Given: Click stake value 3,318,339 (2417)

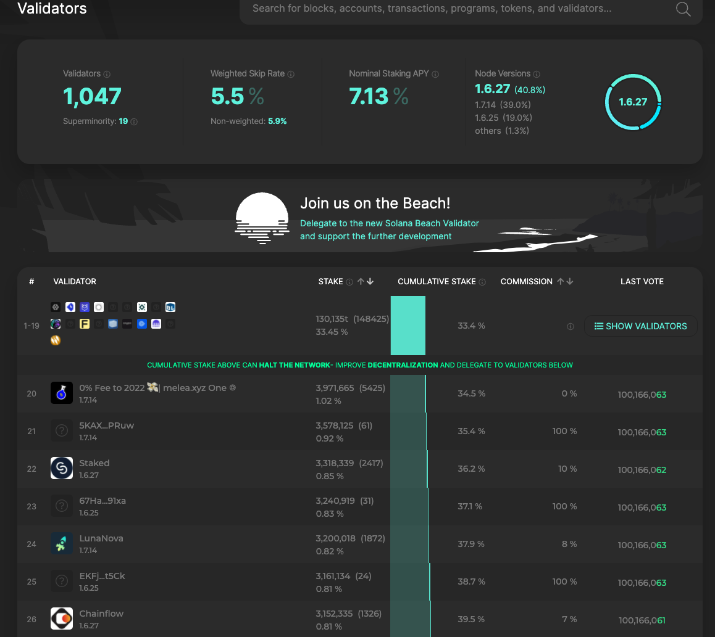Looking at the screenshot, I should (349, 463).
